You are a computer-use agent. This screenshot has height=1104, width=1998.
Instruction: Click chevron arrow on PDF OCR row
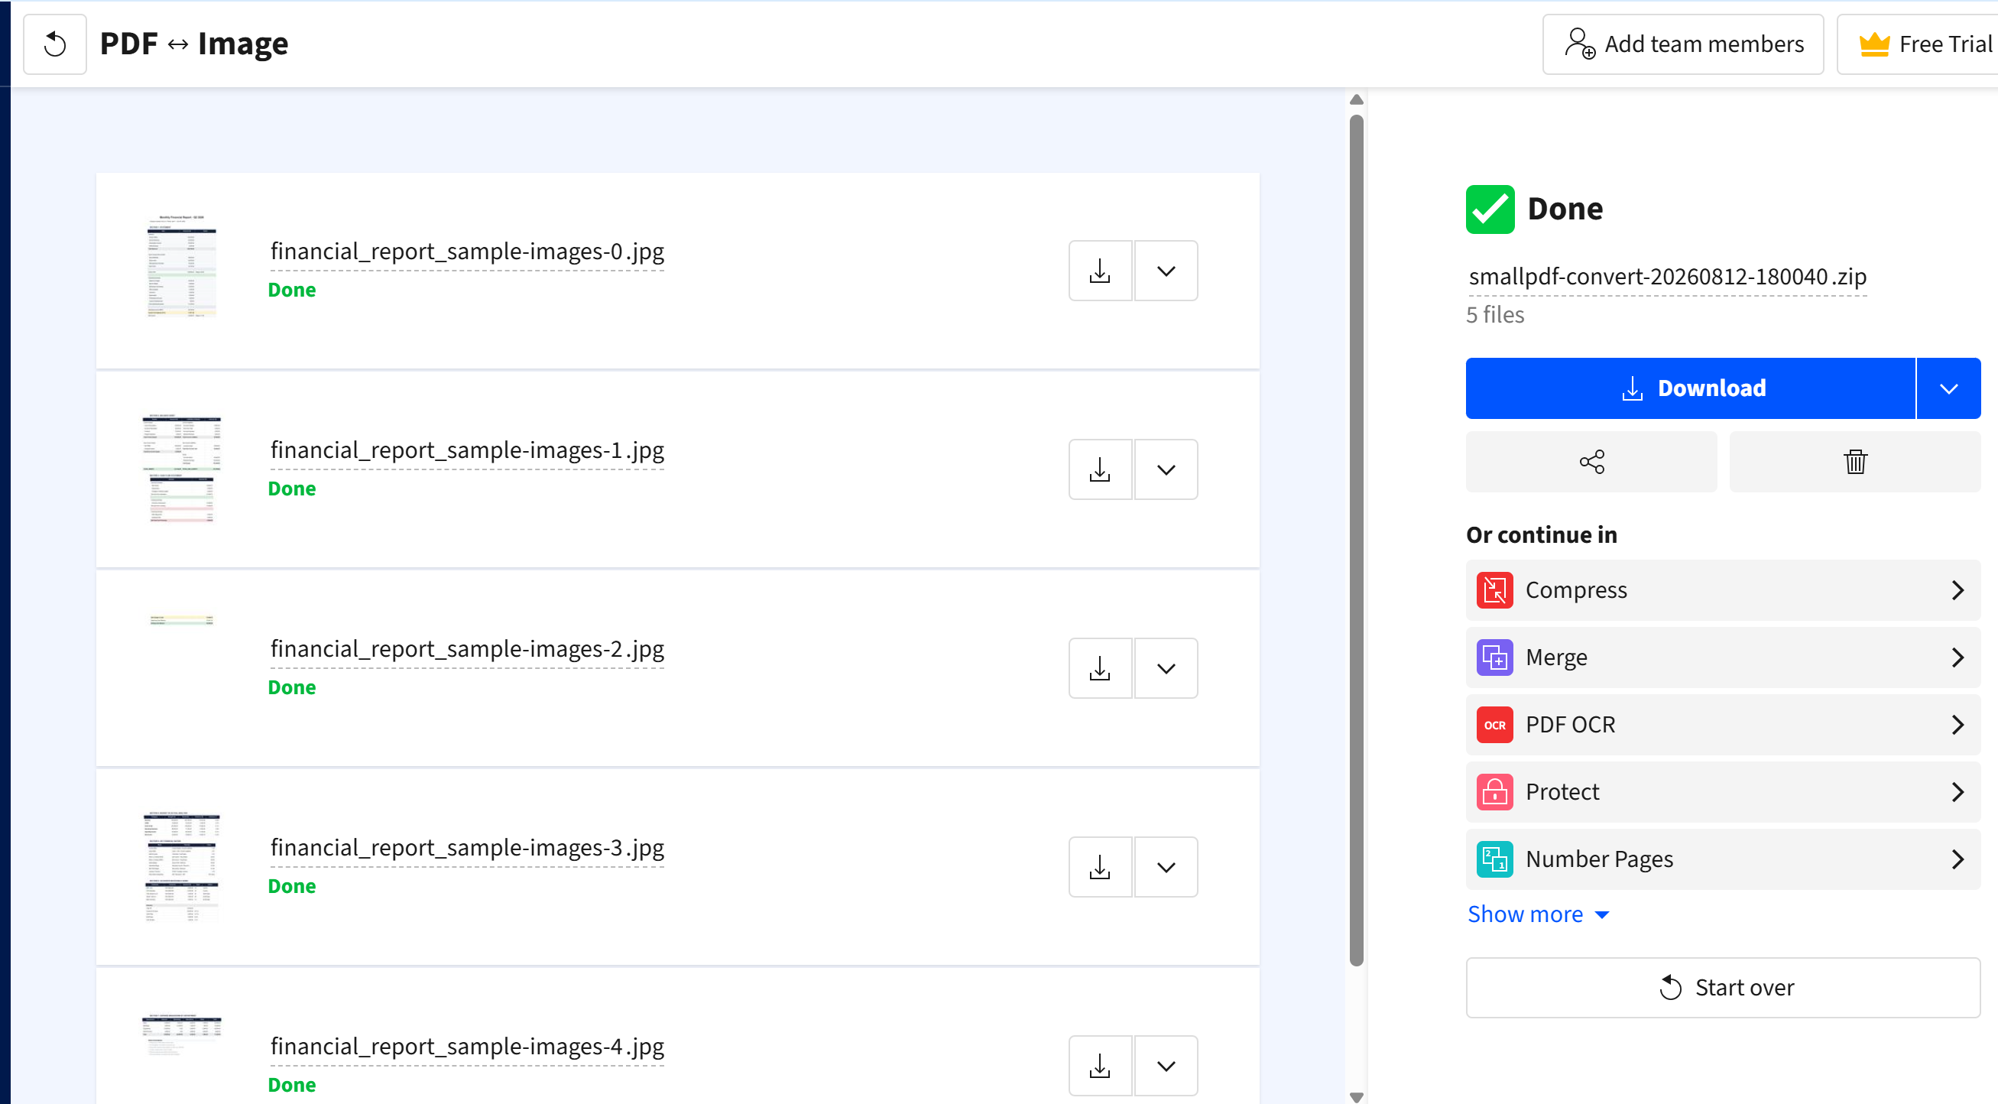click(x=1957, y=725)
